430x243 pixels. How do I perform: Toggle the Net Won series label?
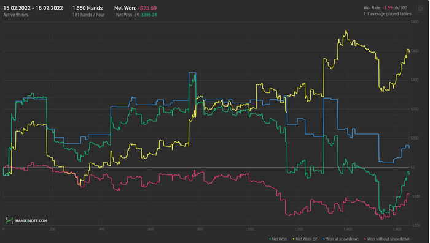tap(279, 239)
